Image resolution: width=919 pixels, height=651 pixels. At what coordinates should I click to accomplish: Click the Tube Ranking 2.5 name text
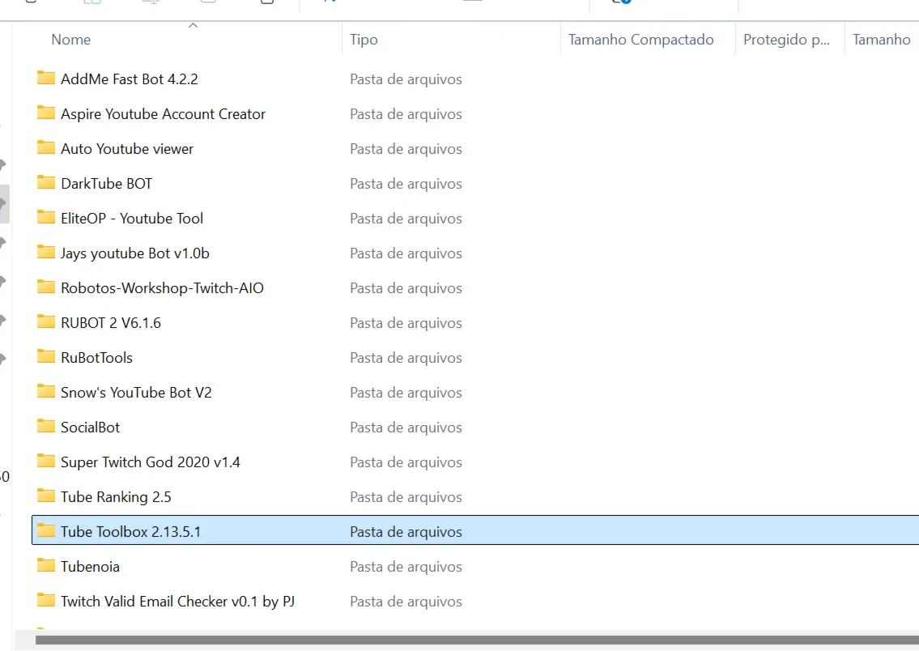click(116, 497)
